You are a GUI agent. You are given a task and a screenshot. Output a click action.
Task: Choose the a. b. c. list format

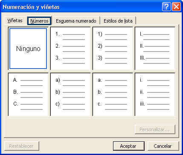point(113,95)
